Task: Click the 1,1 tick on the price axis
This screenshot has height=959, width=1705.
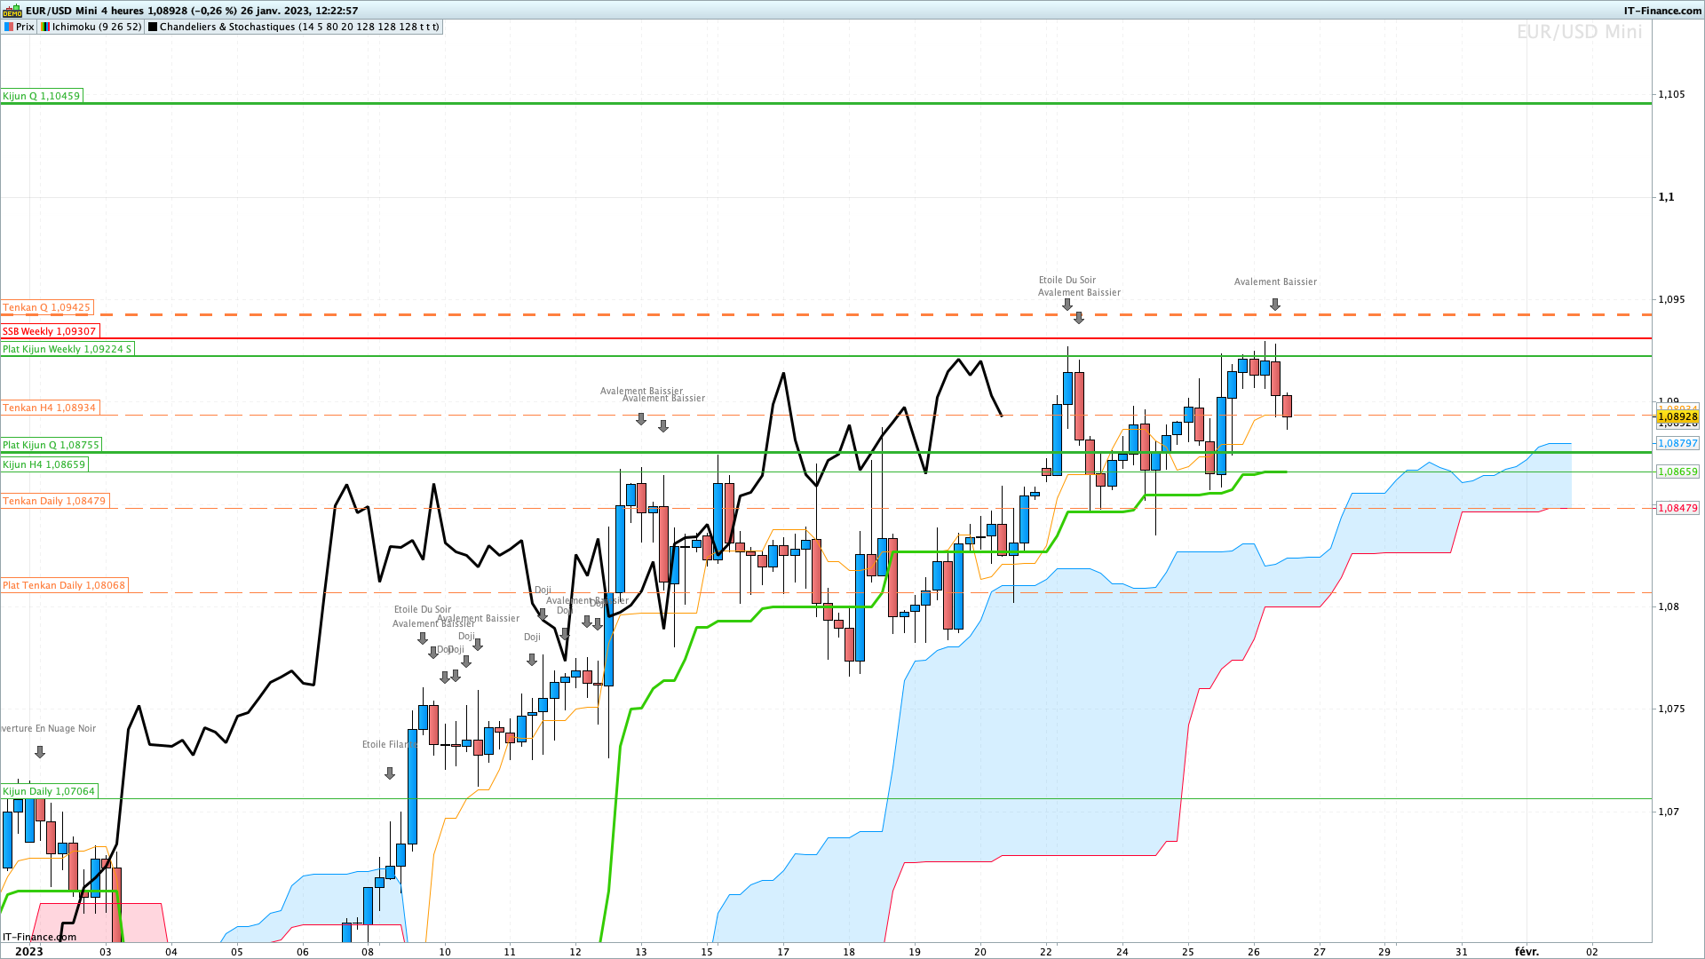Action: (1666, 197)
